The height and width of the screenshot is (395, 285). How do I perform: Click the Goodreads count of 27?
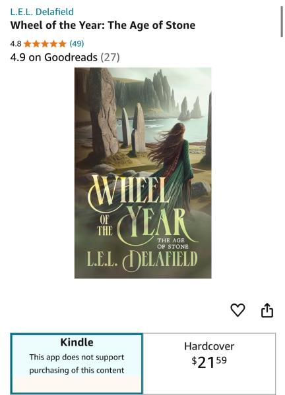(110, 57)
